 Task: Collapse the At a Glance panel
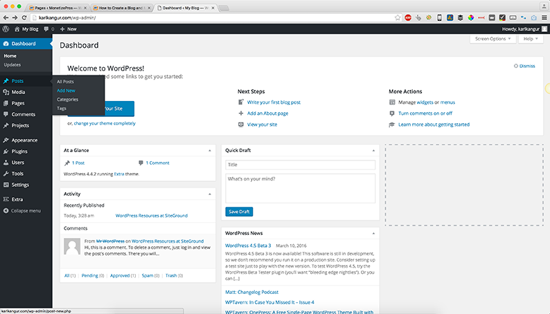pyautogui.click(x=210, y=151)
